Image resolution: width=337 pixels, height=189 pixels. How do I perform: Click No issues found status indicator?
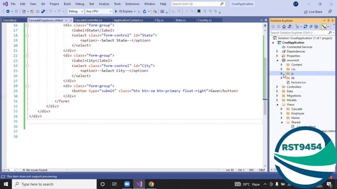coord(35,170)
